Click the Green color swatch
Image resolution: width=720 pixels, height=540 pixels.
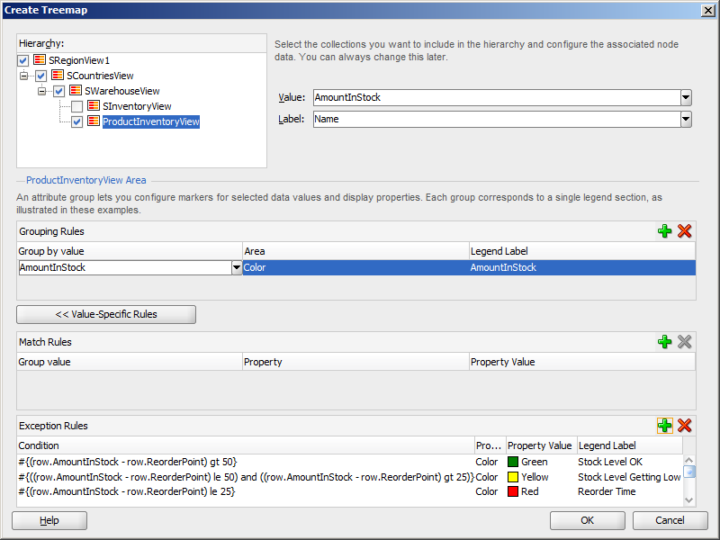click(x=513, y=462)
